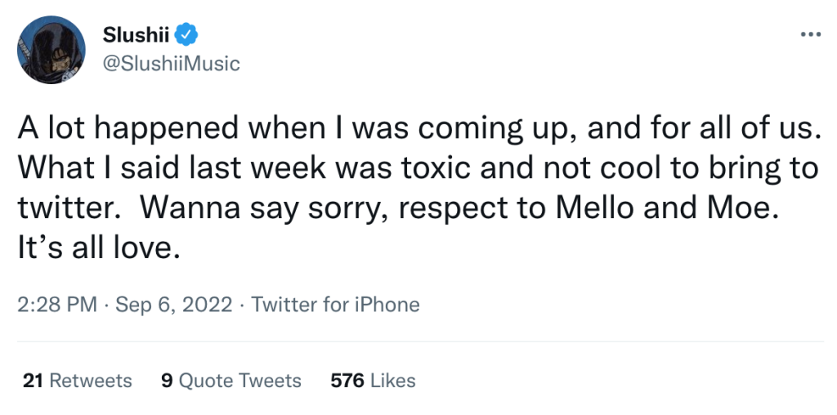Click the word "Mello" in the tweet
The width and height of the screenshot is (837, 415).
596,208
